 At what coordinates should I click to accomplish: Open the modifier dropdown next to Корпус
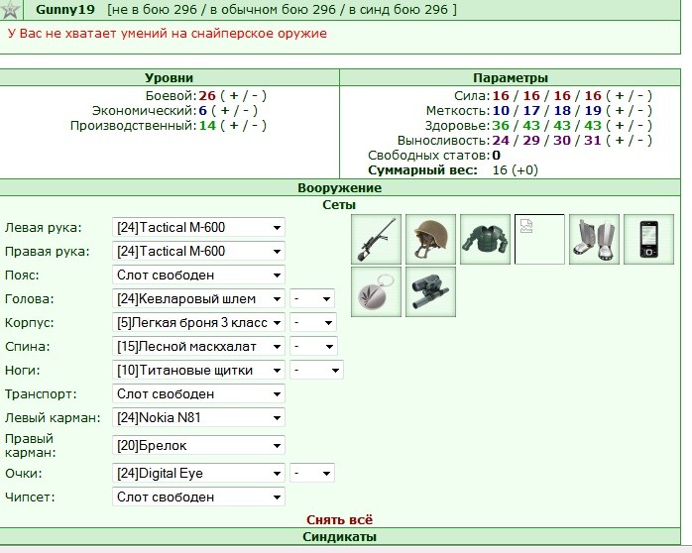click(x=313, y=323)
